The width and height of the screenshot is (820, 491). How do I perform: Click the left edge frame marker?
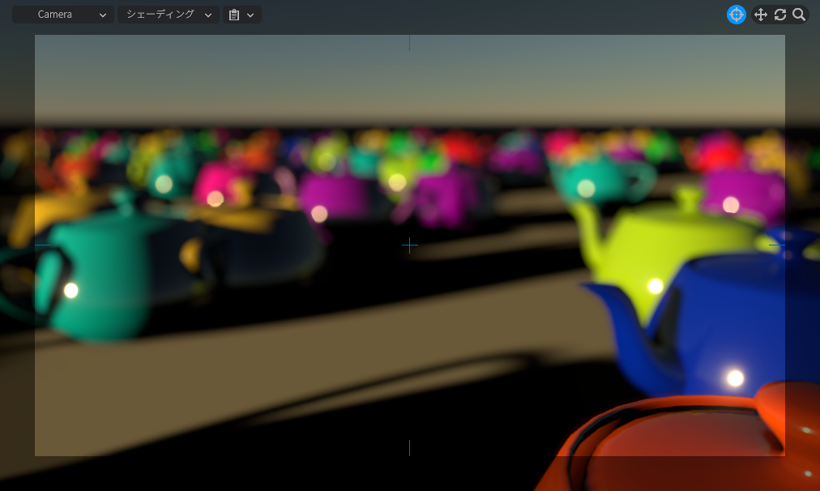coord(43,245)
